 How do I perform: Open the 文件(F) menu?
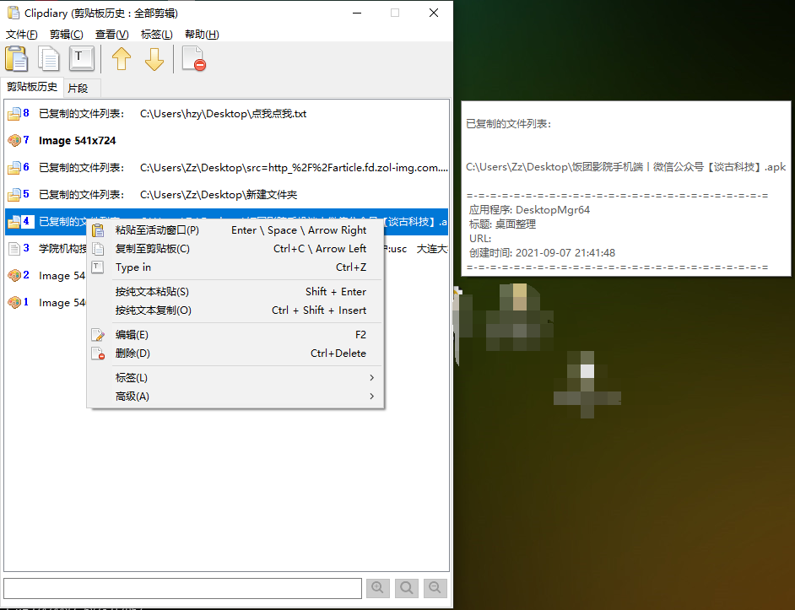[22, 35]
